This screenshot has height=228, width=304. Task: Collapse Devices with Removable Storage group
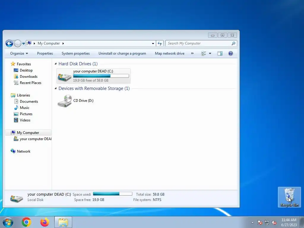(x=56, y=88)
